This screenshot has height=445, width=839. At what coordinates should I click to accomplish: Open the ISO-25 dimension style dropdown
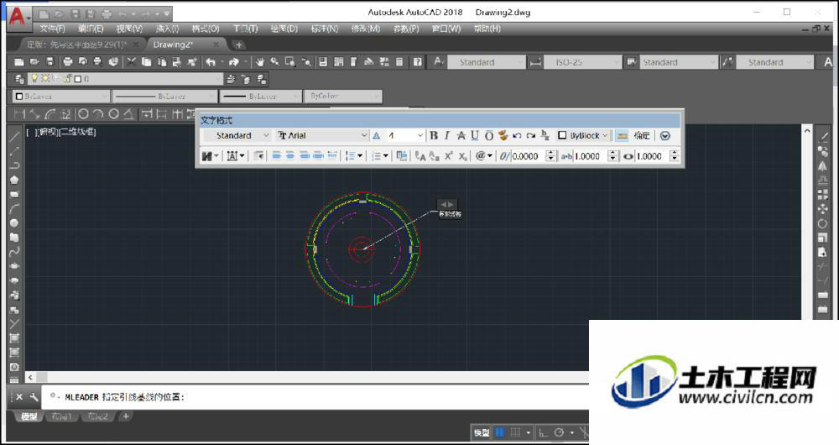(x=582, y=62)
